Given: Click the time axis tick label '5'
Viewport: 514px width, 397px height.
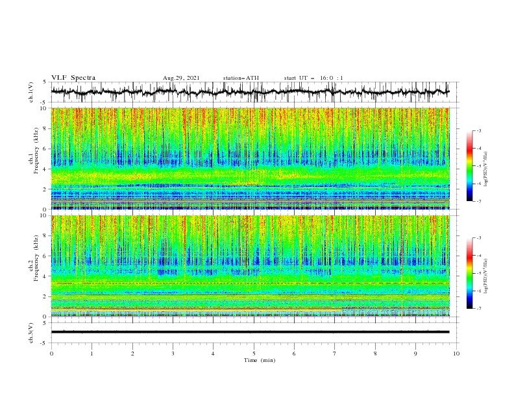Looking at the screenshot, I should click(x=254, y=354).
